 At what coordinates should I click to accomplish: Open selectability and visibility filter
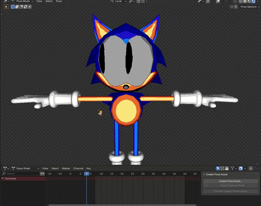[x=201, y=1]
